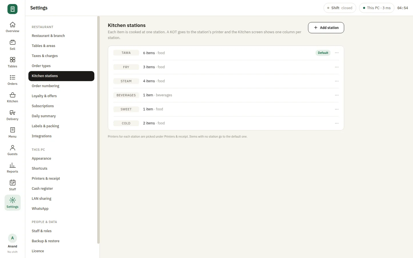The width and height of the screenshot is (413, 258).
Task: Click the This PC 3 ms status
Action: (x=377, y=8)
